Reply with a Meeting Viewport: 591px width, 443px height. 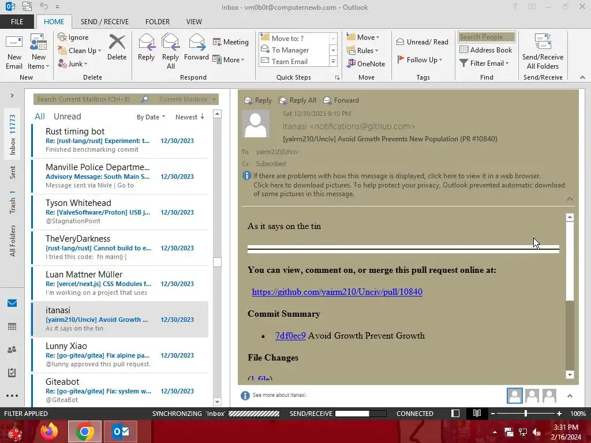[x=231, y=42]
